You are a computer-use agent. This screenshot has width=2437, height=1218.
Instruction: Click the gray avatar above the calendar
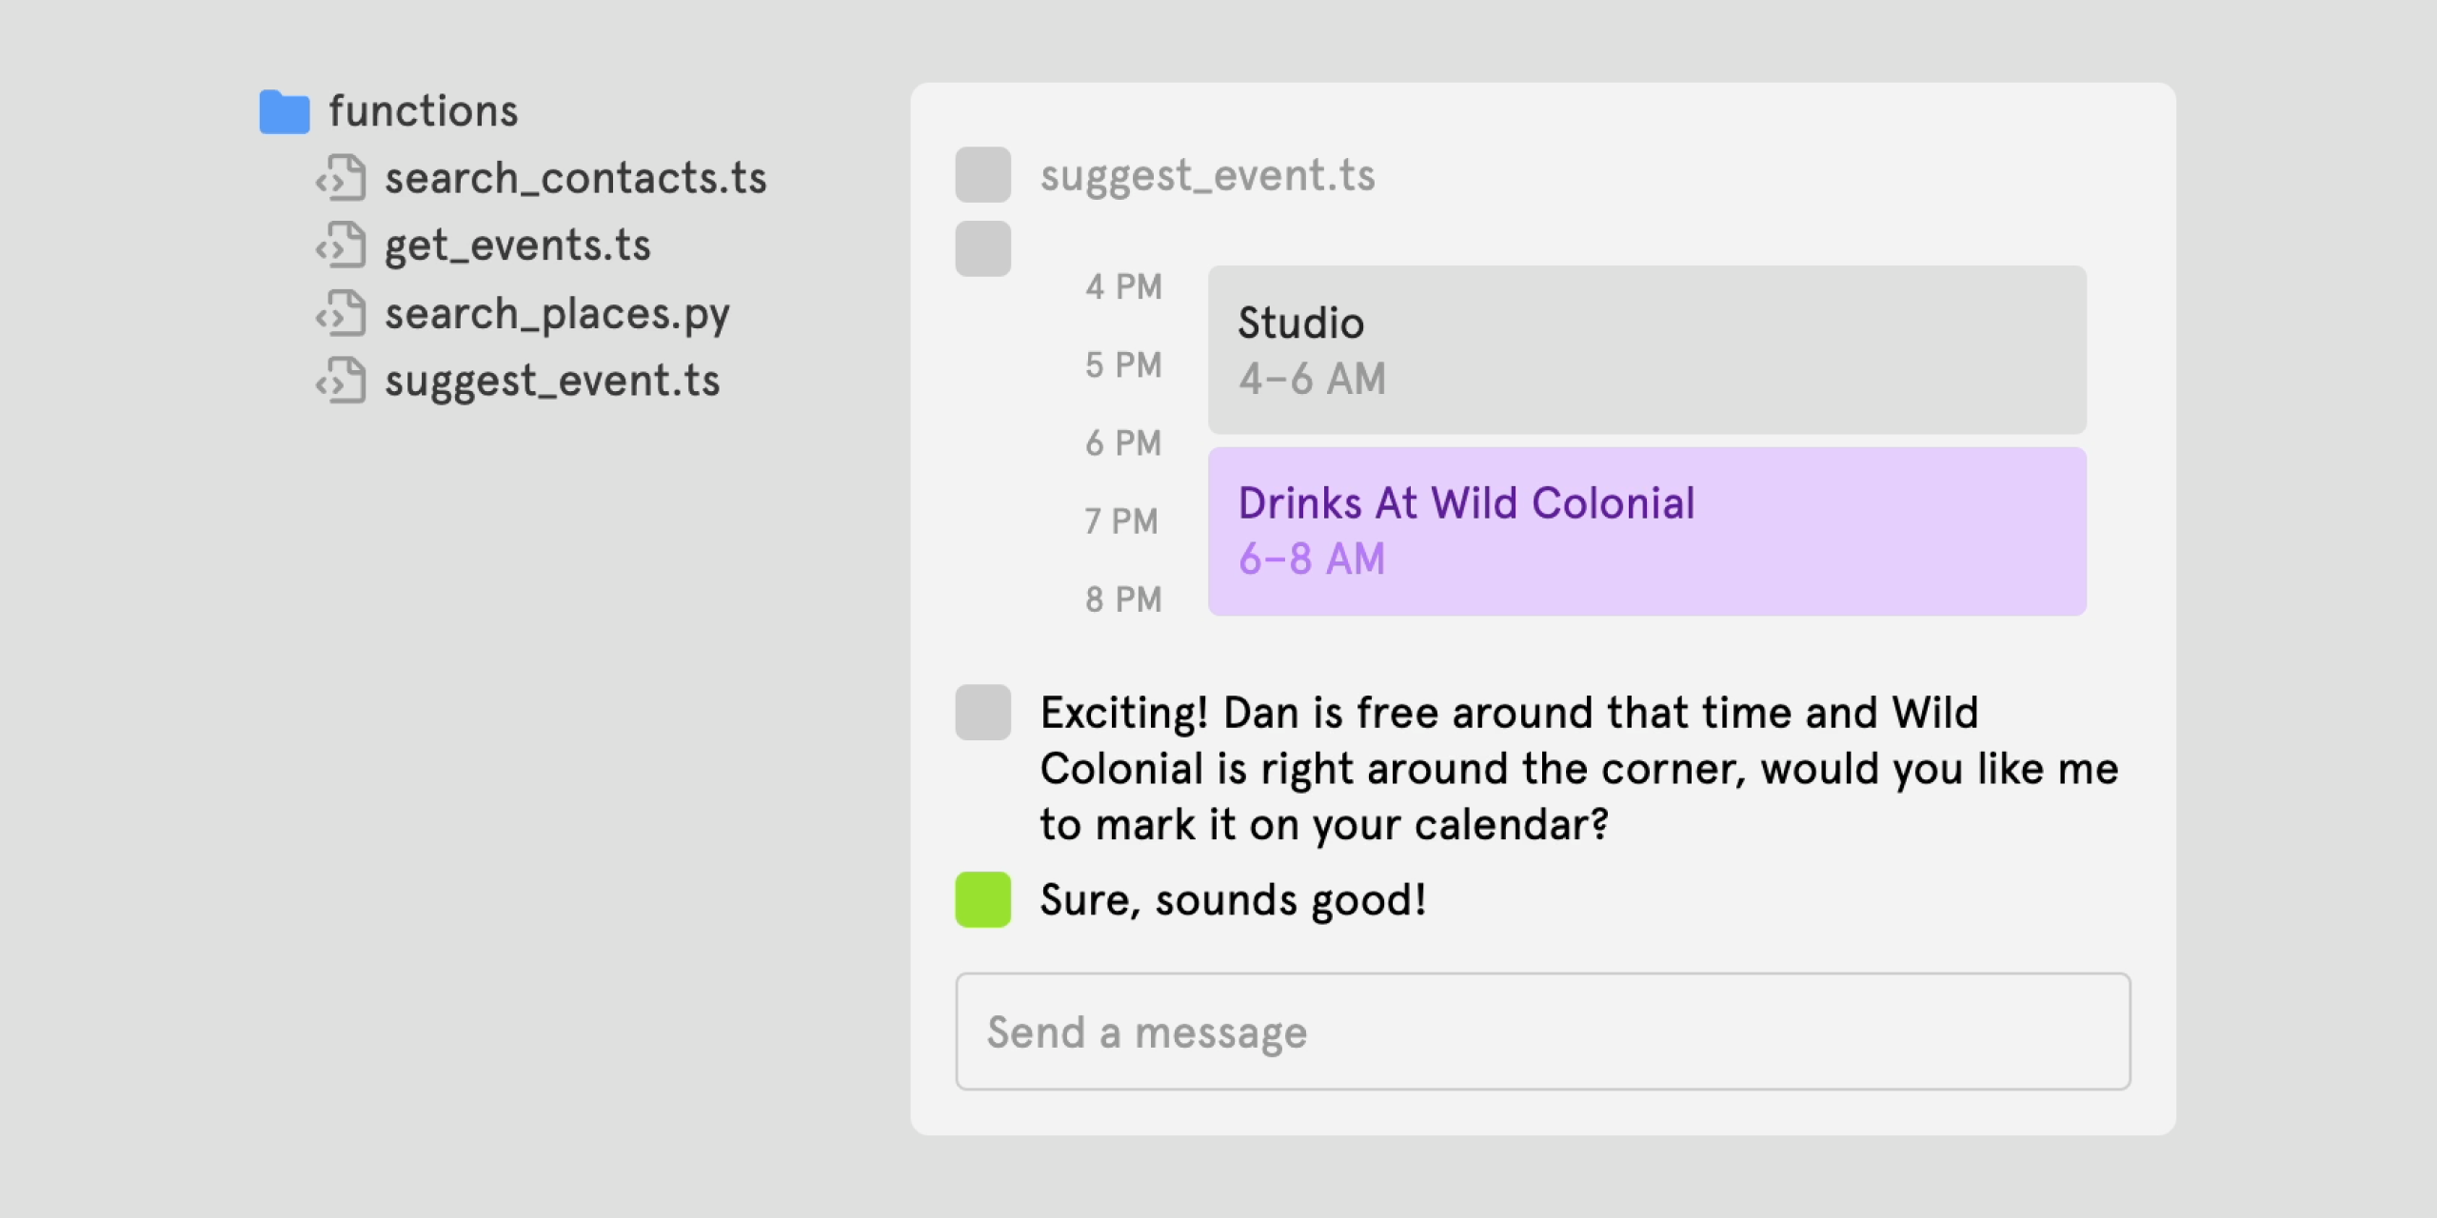tap(982, 249)
